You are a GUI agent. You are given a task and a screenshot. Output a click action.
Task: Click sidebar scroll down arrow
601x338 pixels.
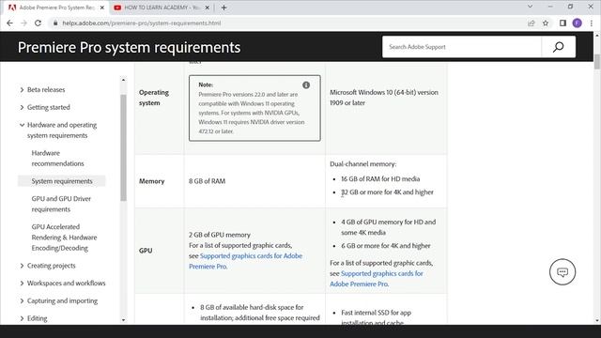coord(123,320)
